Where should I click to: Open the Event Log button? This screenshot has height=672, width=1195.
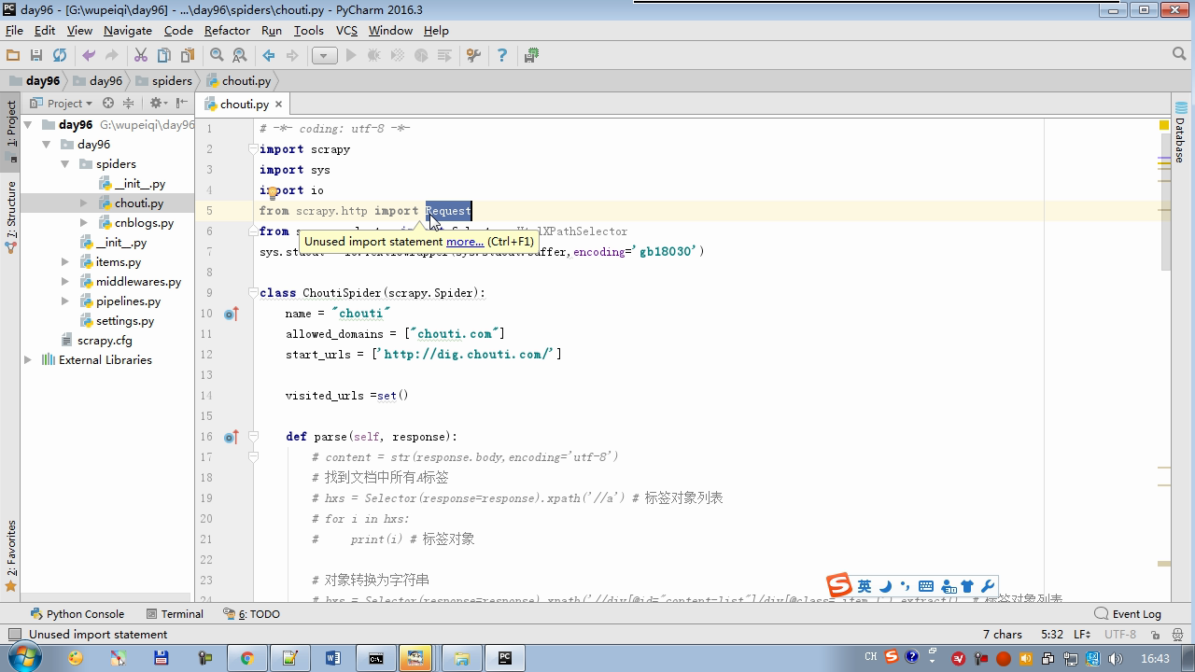tap(1128, 614)
